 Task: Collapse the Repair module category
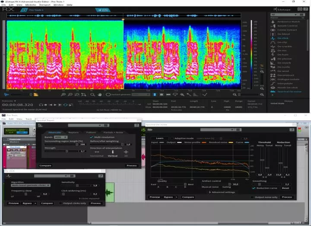click(303, 18)
